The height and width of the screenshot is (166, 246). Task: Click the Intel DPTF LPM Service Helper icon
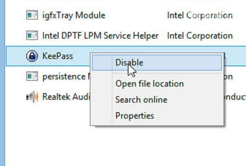[32, 36]
